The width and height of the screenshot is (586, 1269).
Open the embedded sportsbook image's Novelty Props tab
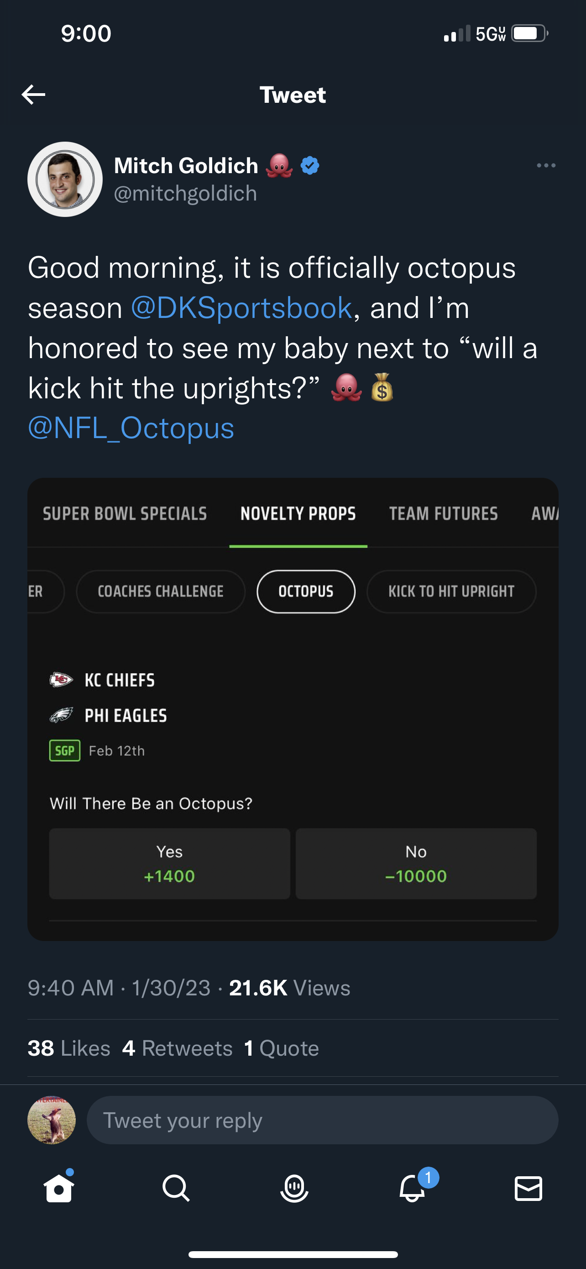(298, 514)
